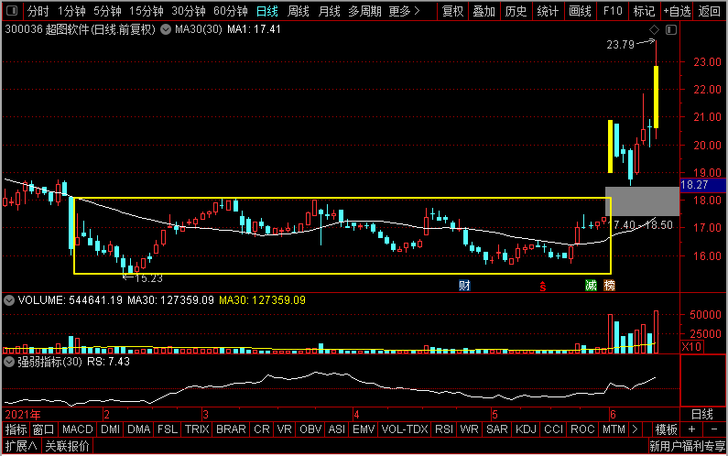728x456 pixels.
Task: Expand the VOLUME indicator dropdown arrow
Action: pyautogui.click(x=8, y=300)
